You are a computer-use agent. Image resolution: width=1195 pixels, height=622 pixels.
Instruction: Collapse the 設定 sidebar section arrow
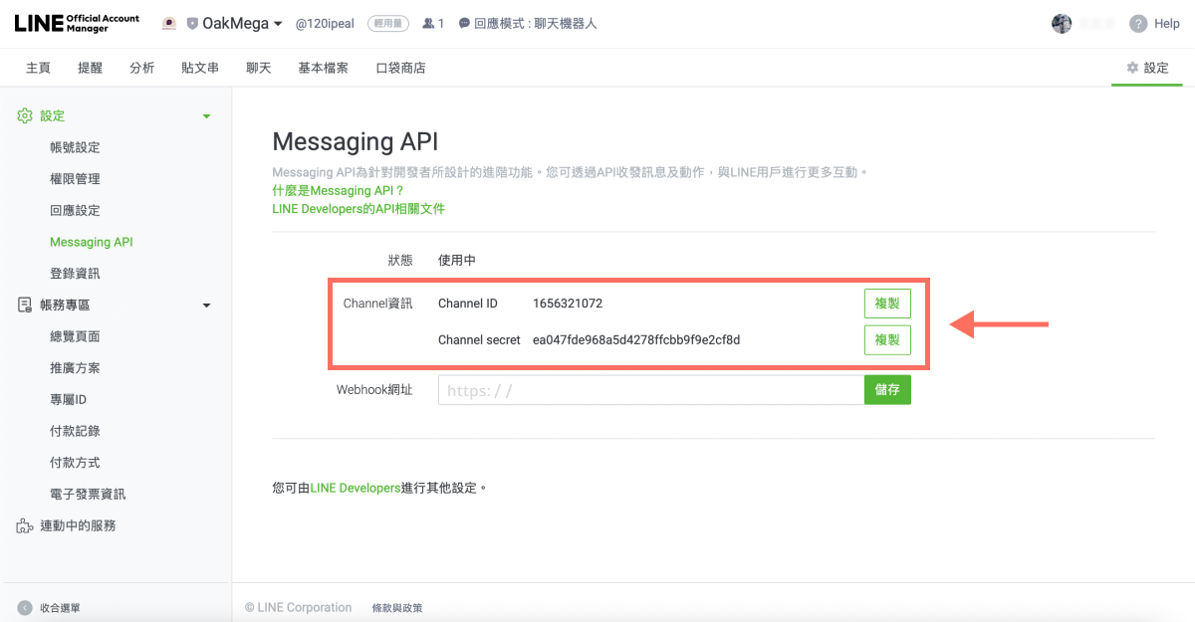[x=207, y=116]
